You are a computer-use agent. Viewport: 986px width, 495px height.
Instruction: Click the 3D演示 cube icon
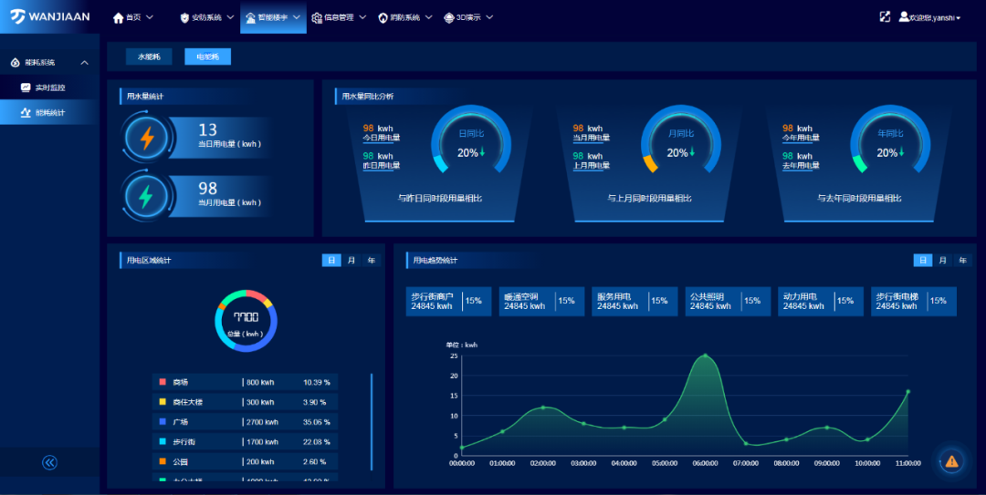point(448,17)
